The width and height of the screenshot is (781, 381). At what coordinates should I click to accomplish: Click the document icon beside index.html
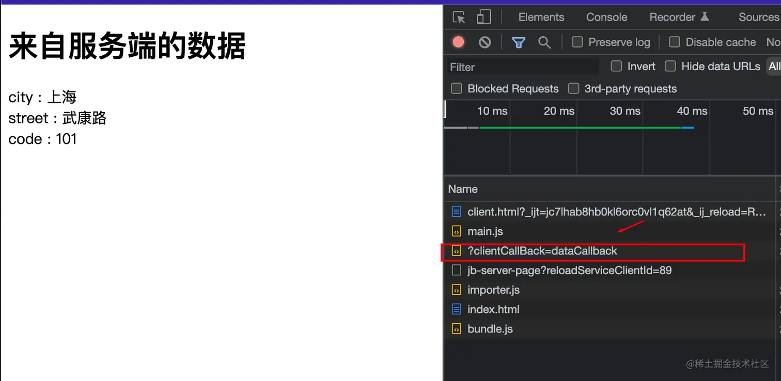coord(456,309)
